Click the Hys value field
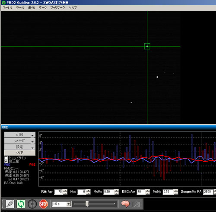Viewport: 216px width, 212px height. pyautogui.click(x=82, y=192)
